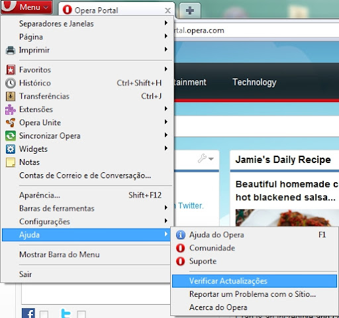Open Ajuda do Opera help

(254, 235)
